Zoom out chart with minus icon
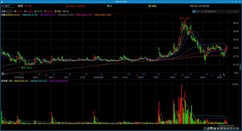242x131 pixels. point(234,128)
